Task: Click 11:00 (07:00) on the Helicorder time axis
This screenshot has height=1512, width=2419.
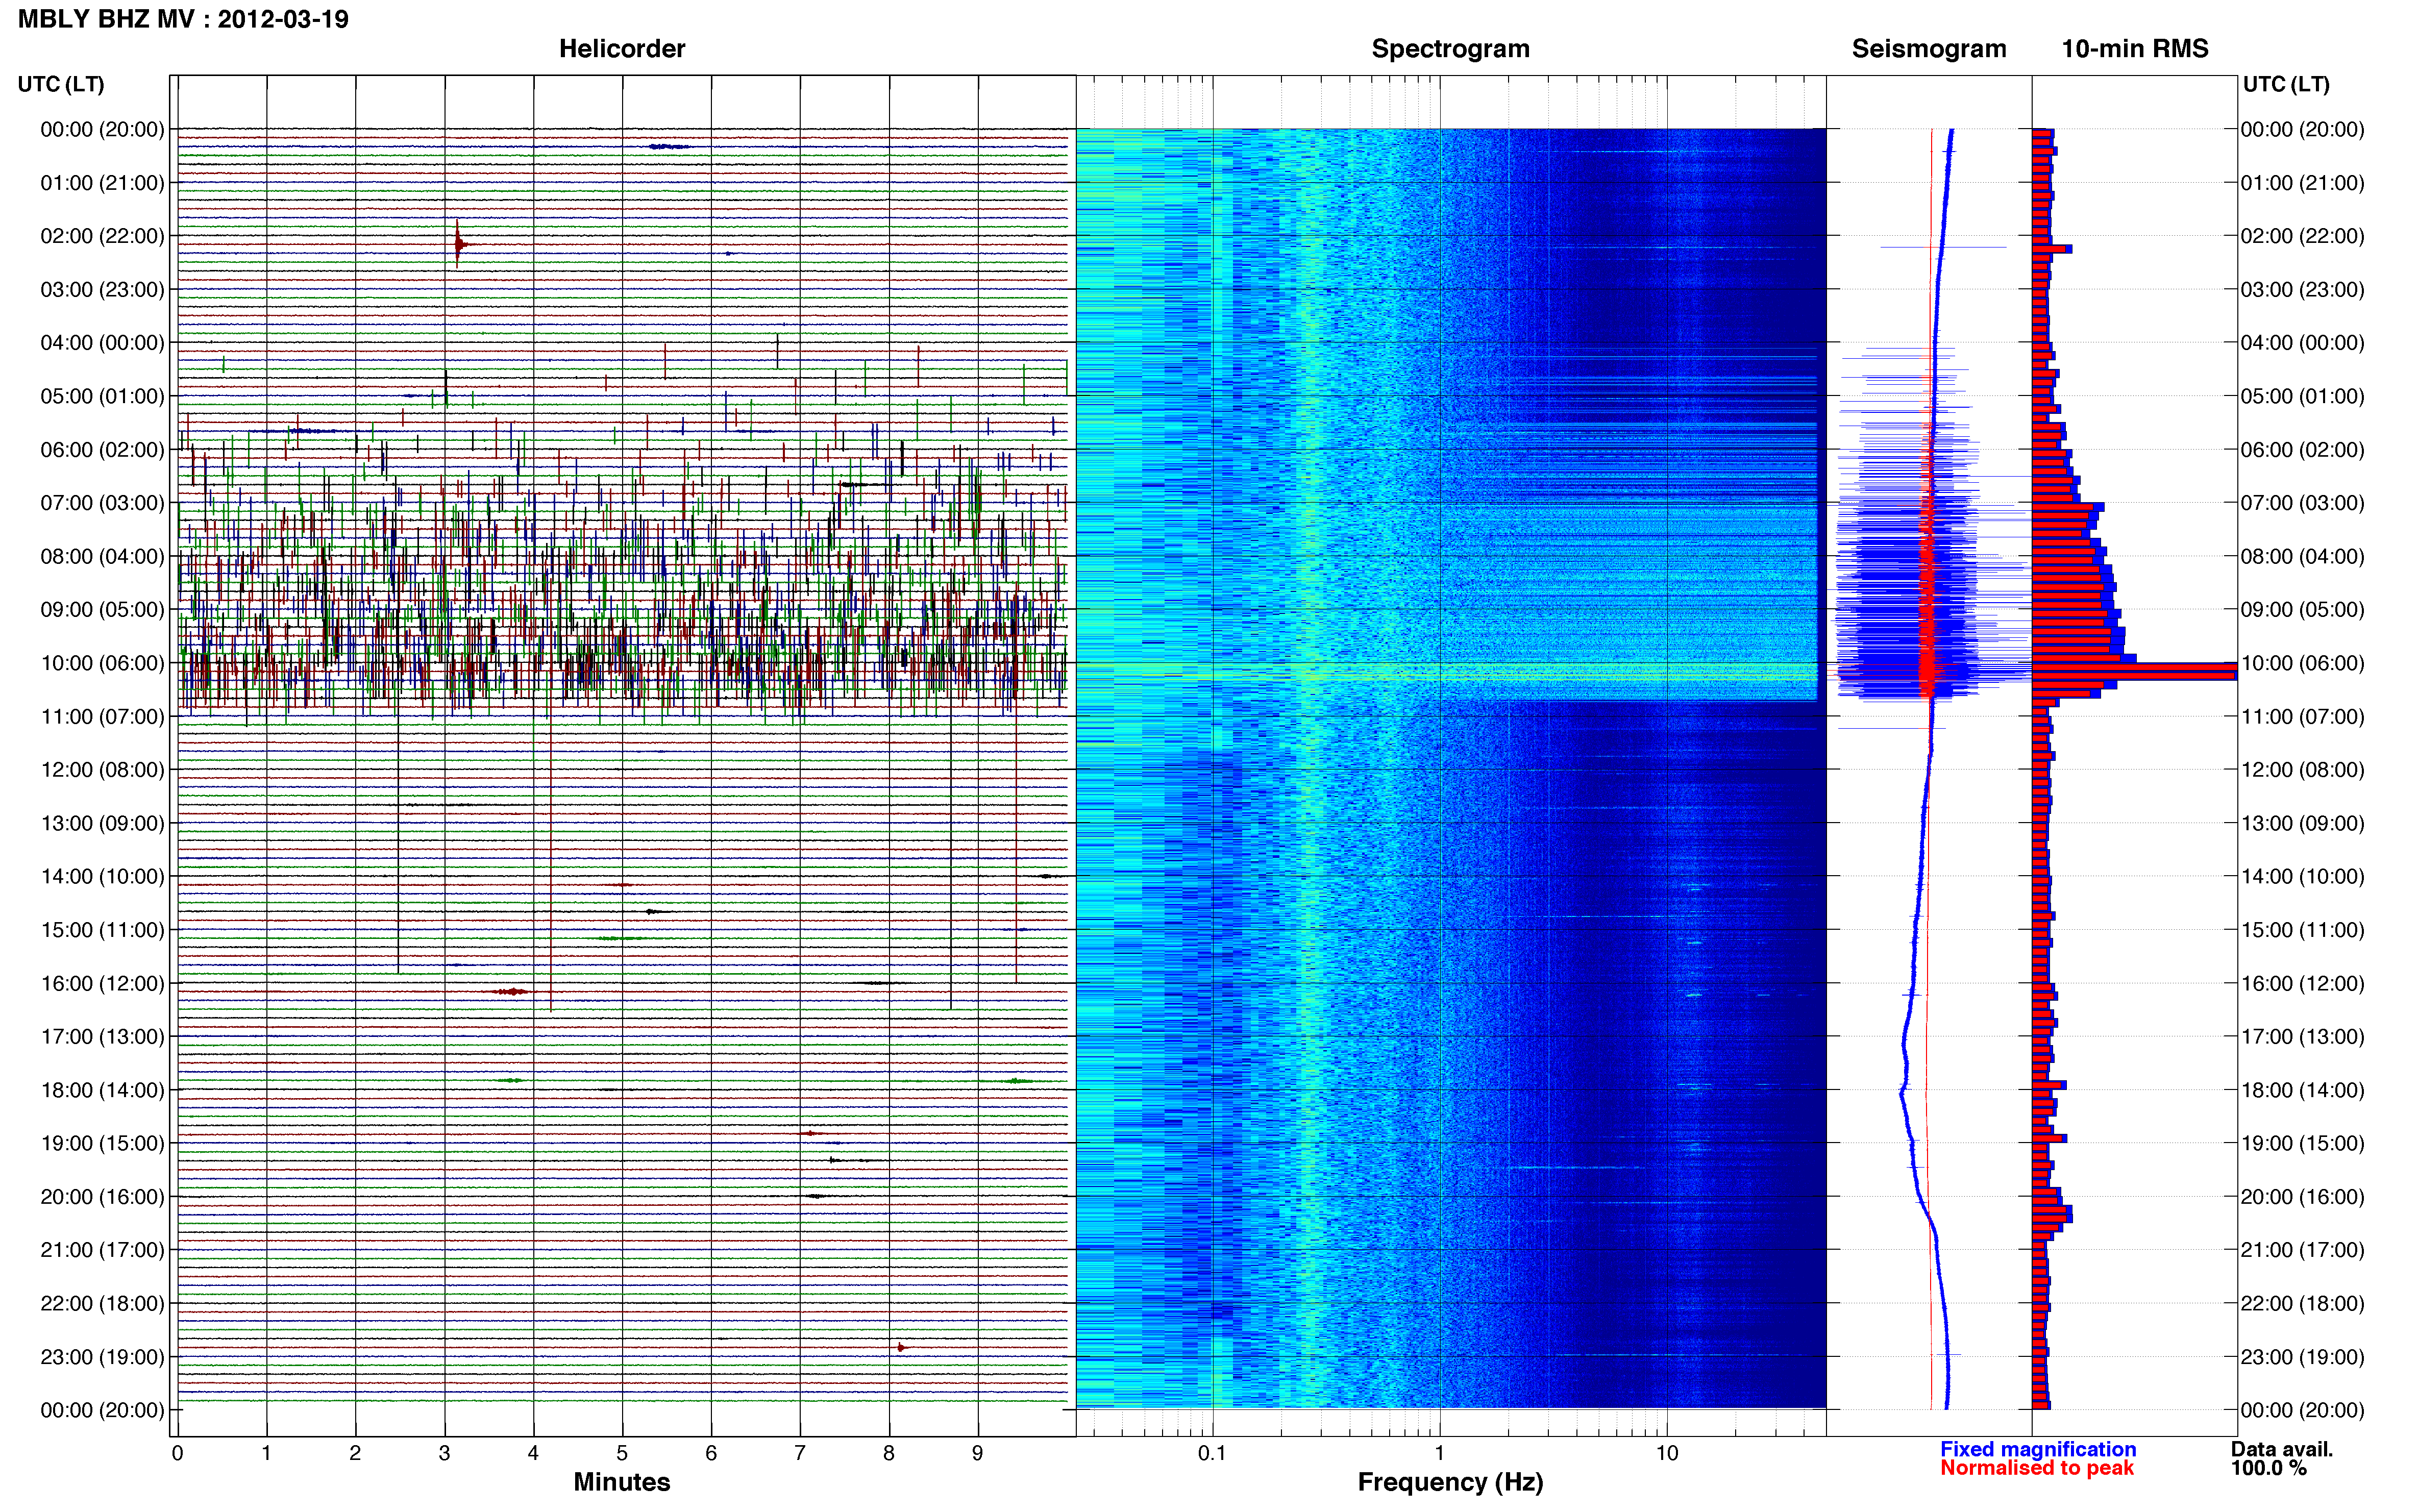Action: click(x=102, y=716)
